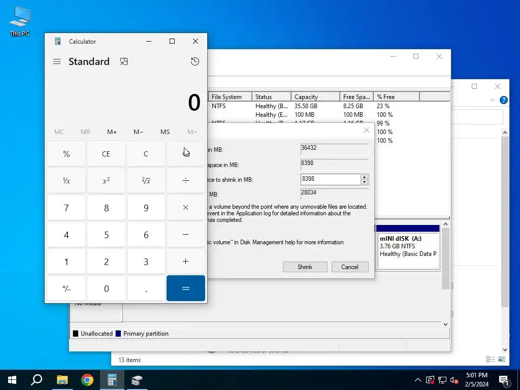Click the Disk Management graphical pane scroll-down arrow
Image resolution: width=520 pixels, height=390 pixels.
[x=446, y=324]
